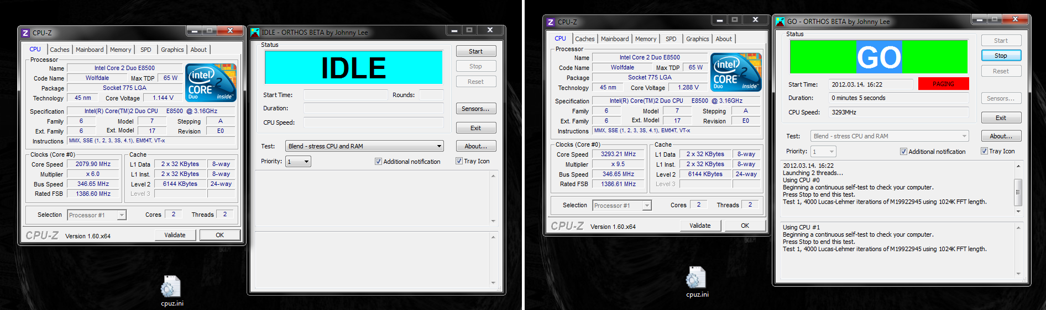The height and width of the screenshot is (310, 1046).
Task: Click Intel Core 2 logo in 3293.21 MHz CPU-Z
Action: pyautogui.click(x=736, y=72)
